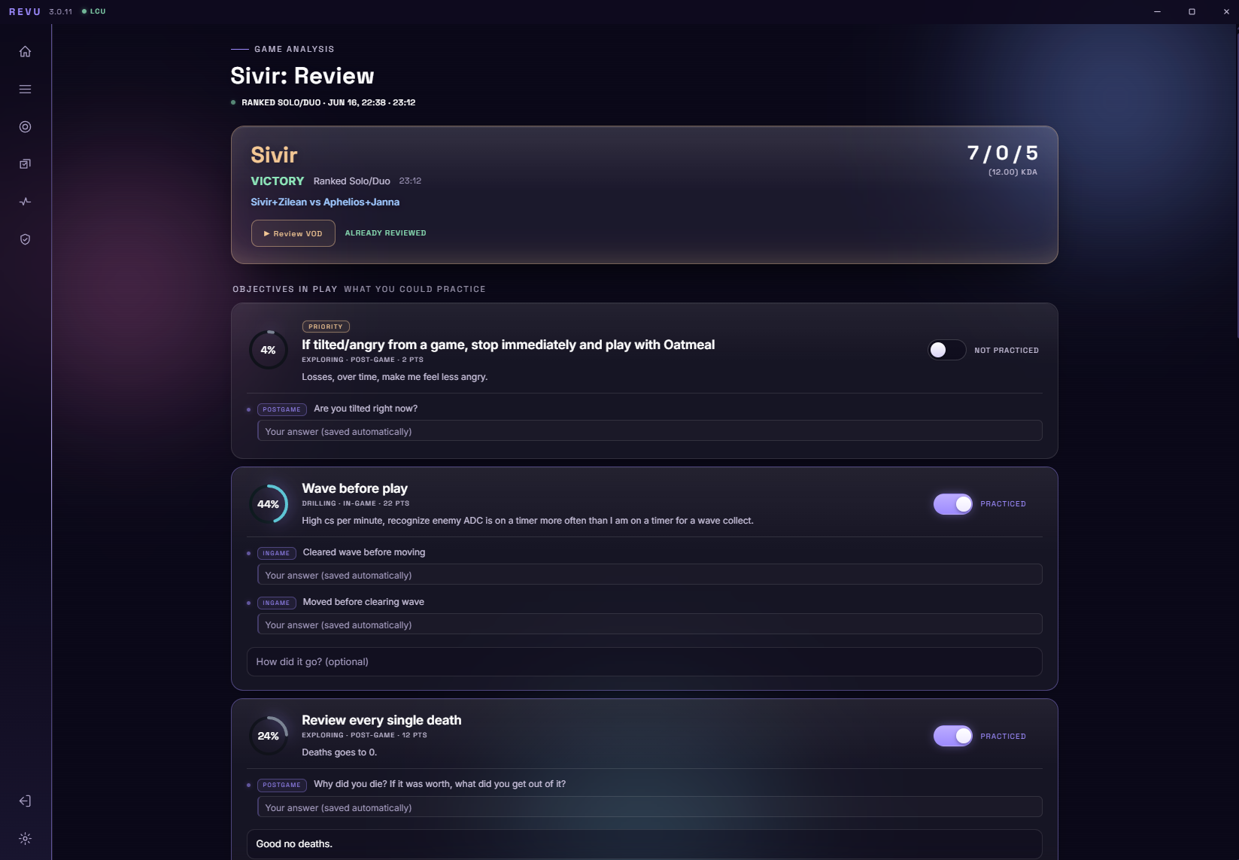Click the 'Good no deaths.' notes field
Screen dimensions: 1239x860
tap(644, 843)
